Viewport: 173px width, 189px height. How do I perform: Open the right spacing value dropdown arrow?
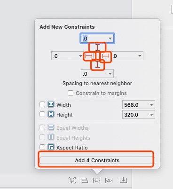point(140,56)
